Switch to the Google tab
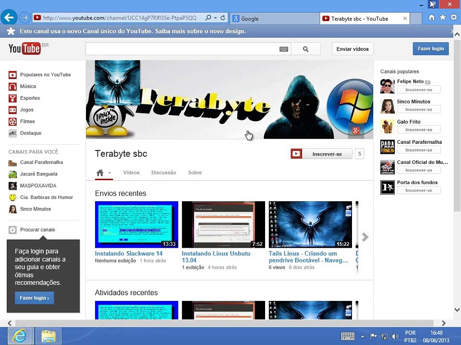 (x=275, y=19)
